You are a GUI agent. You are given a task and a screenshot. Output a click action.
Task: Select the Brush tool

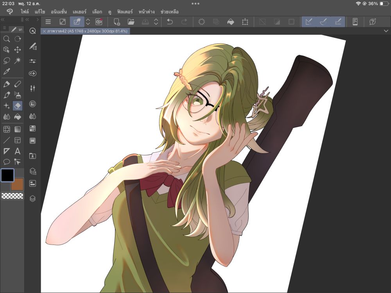(x=7, y=95)
